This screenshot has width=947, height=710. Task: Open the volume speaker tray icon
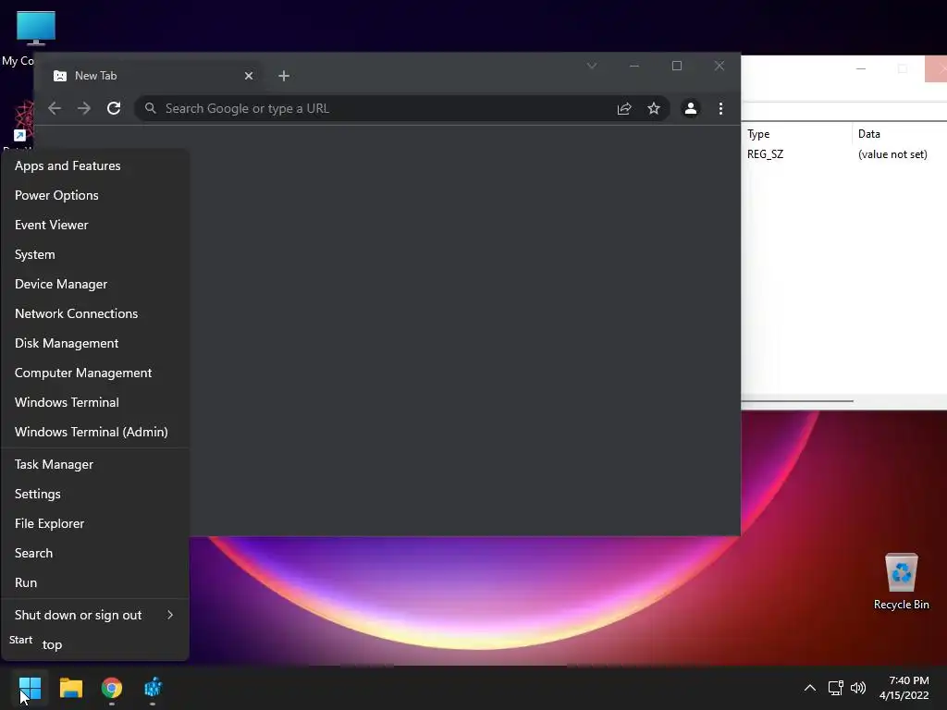(857, 688)
